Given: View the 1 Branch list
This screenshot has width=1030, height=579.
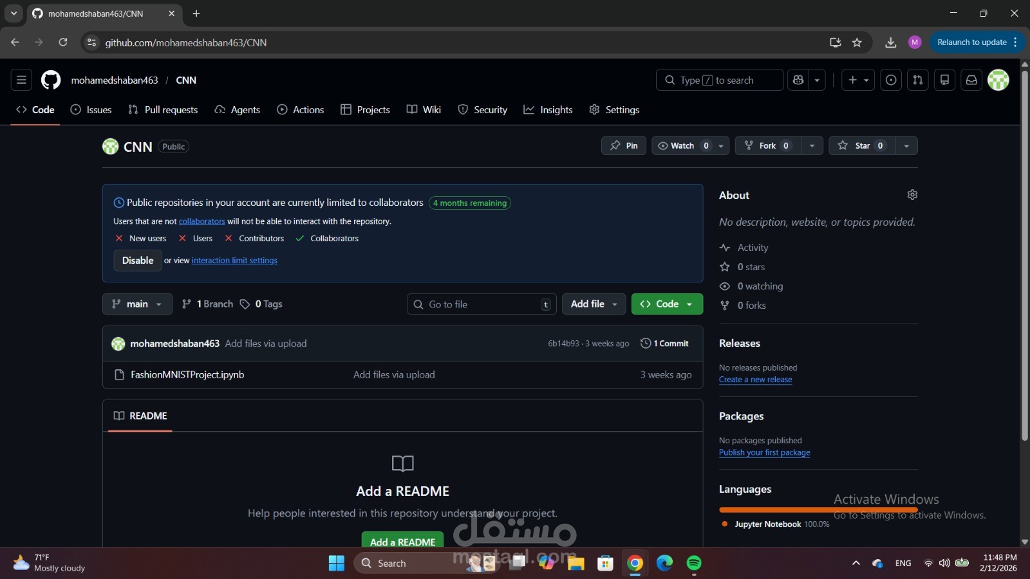Looking at the screenshot, I should (207, 304).
